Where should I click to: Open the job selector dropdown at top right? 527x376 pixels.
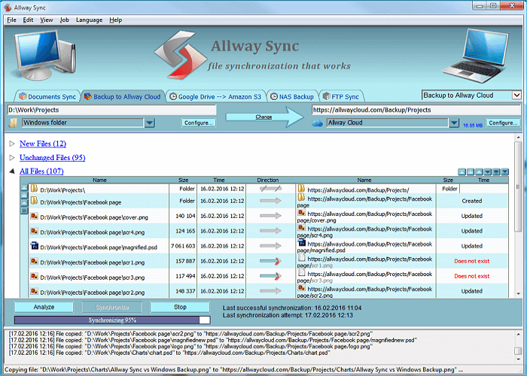coord(516,96)
